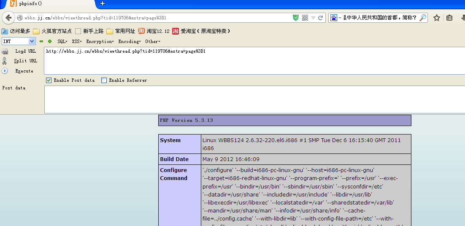This screenshot has height=226, width=465.
Task: Open the Other menu in HackBar
Action: (152, 41)
